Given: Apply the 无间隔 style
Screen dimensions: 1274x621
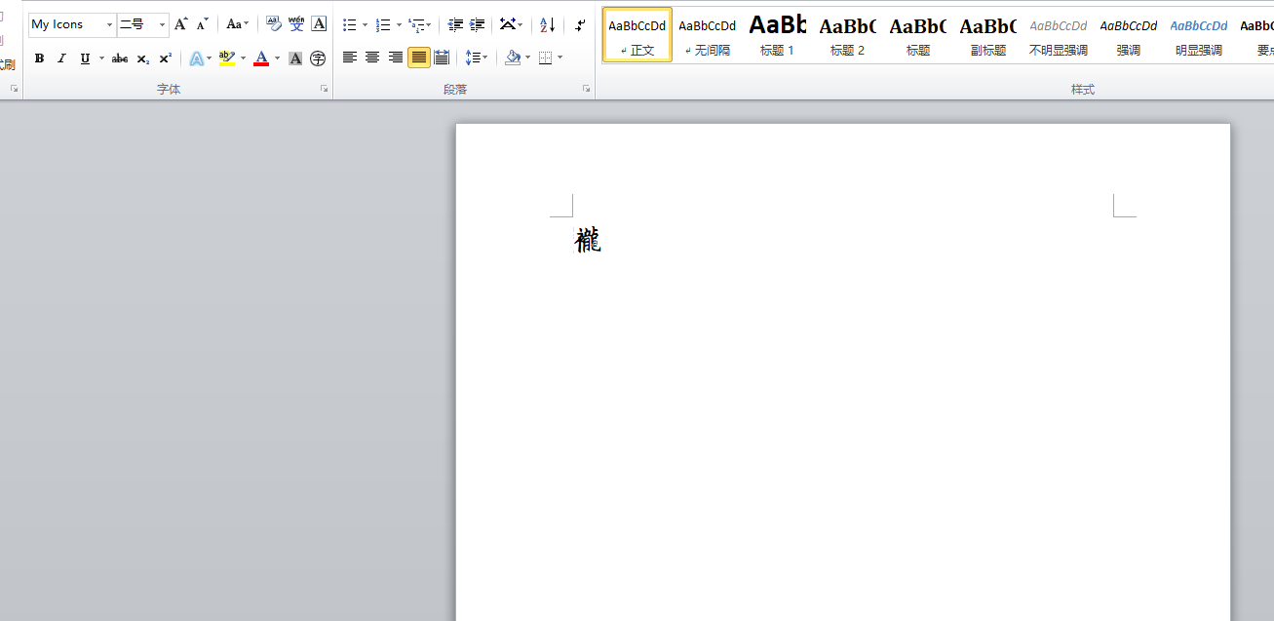Looking at the screenshot, I should (707, 35).
